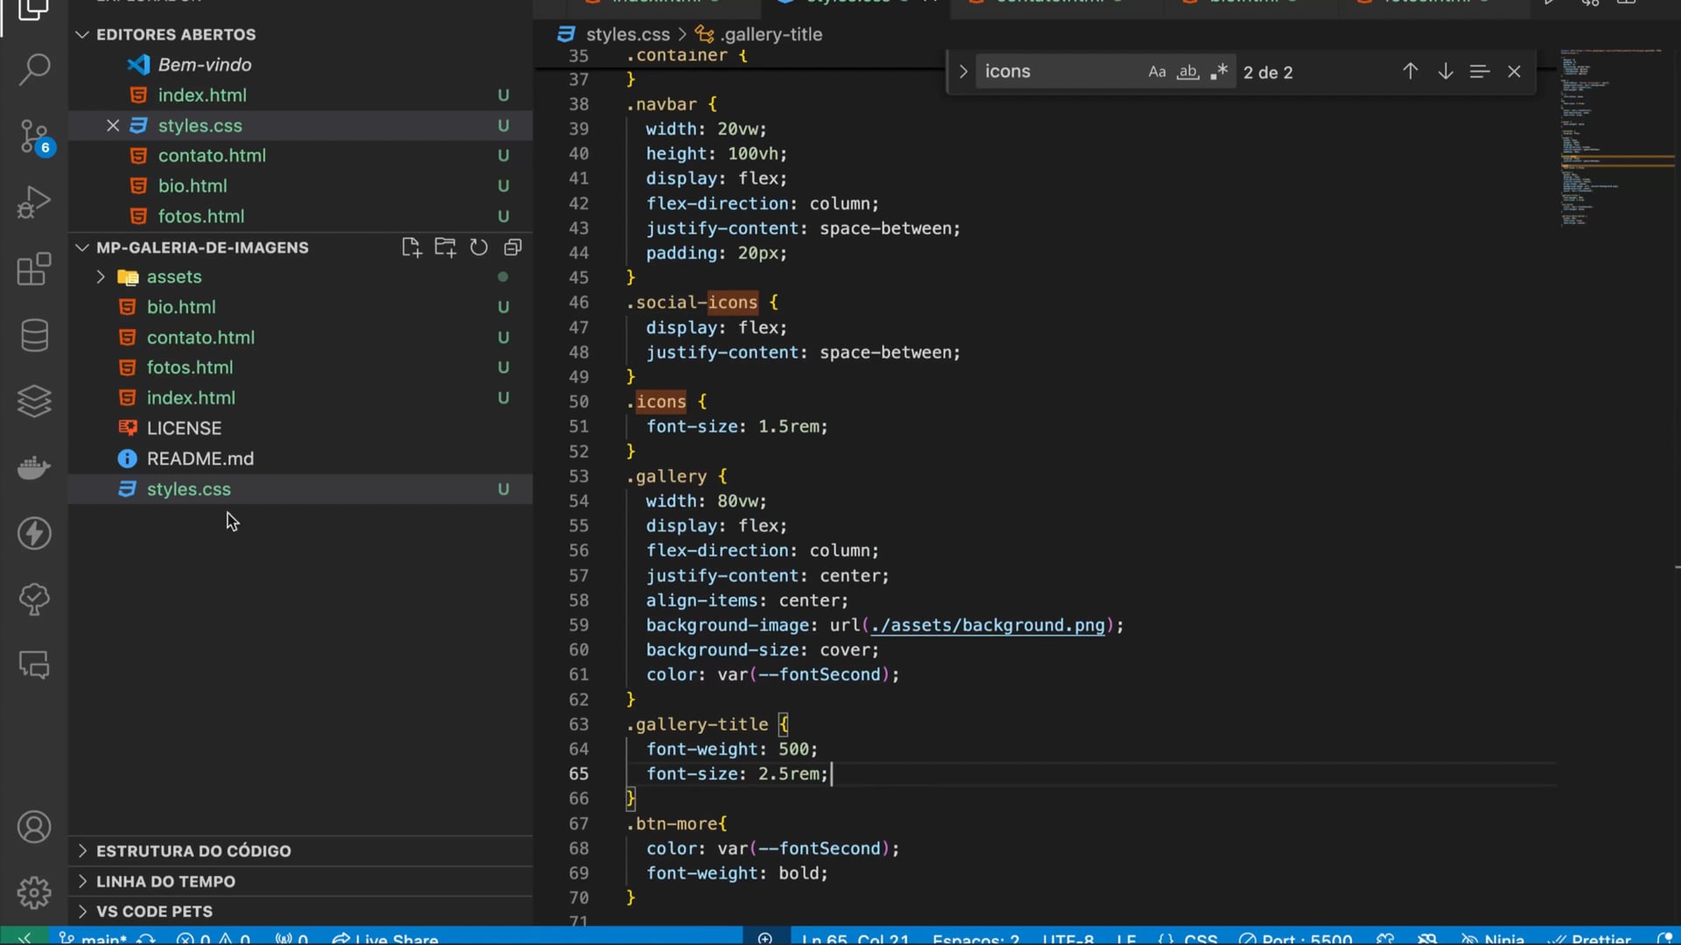Toggle replace arrow in find widget

(962, 72)
